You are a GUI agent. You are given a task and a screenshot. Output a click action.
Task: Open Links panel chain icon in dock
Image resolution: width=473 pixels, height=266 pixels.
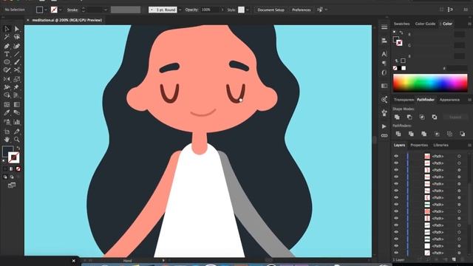click(x=384, y=136)
